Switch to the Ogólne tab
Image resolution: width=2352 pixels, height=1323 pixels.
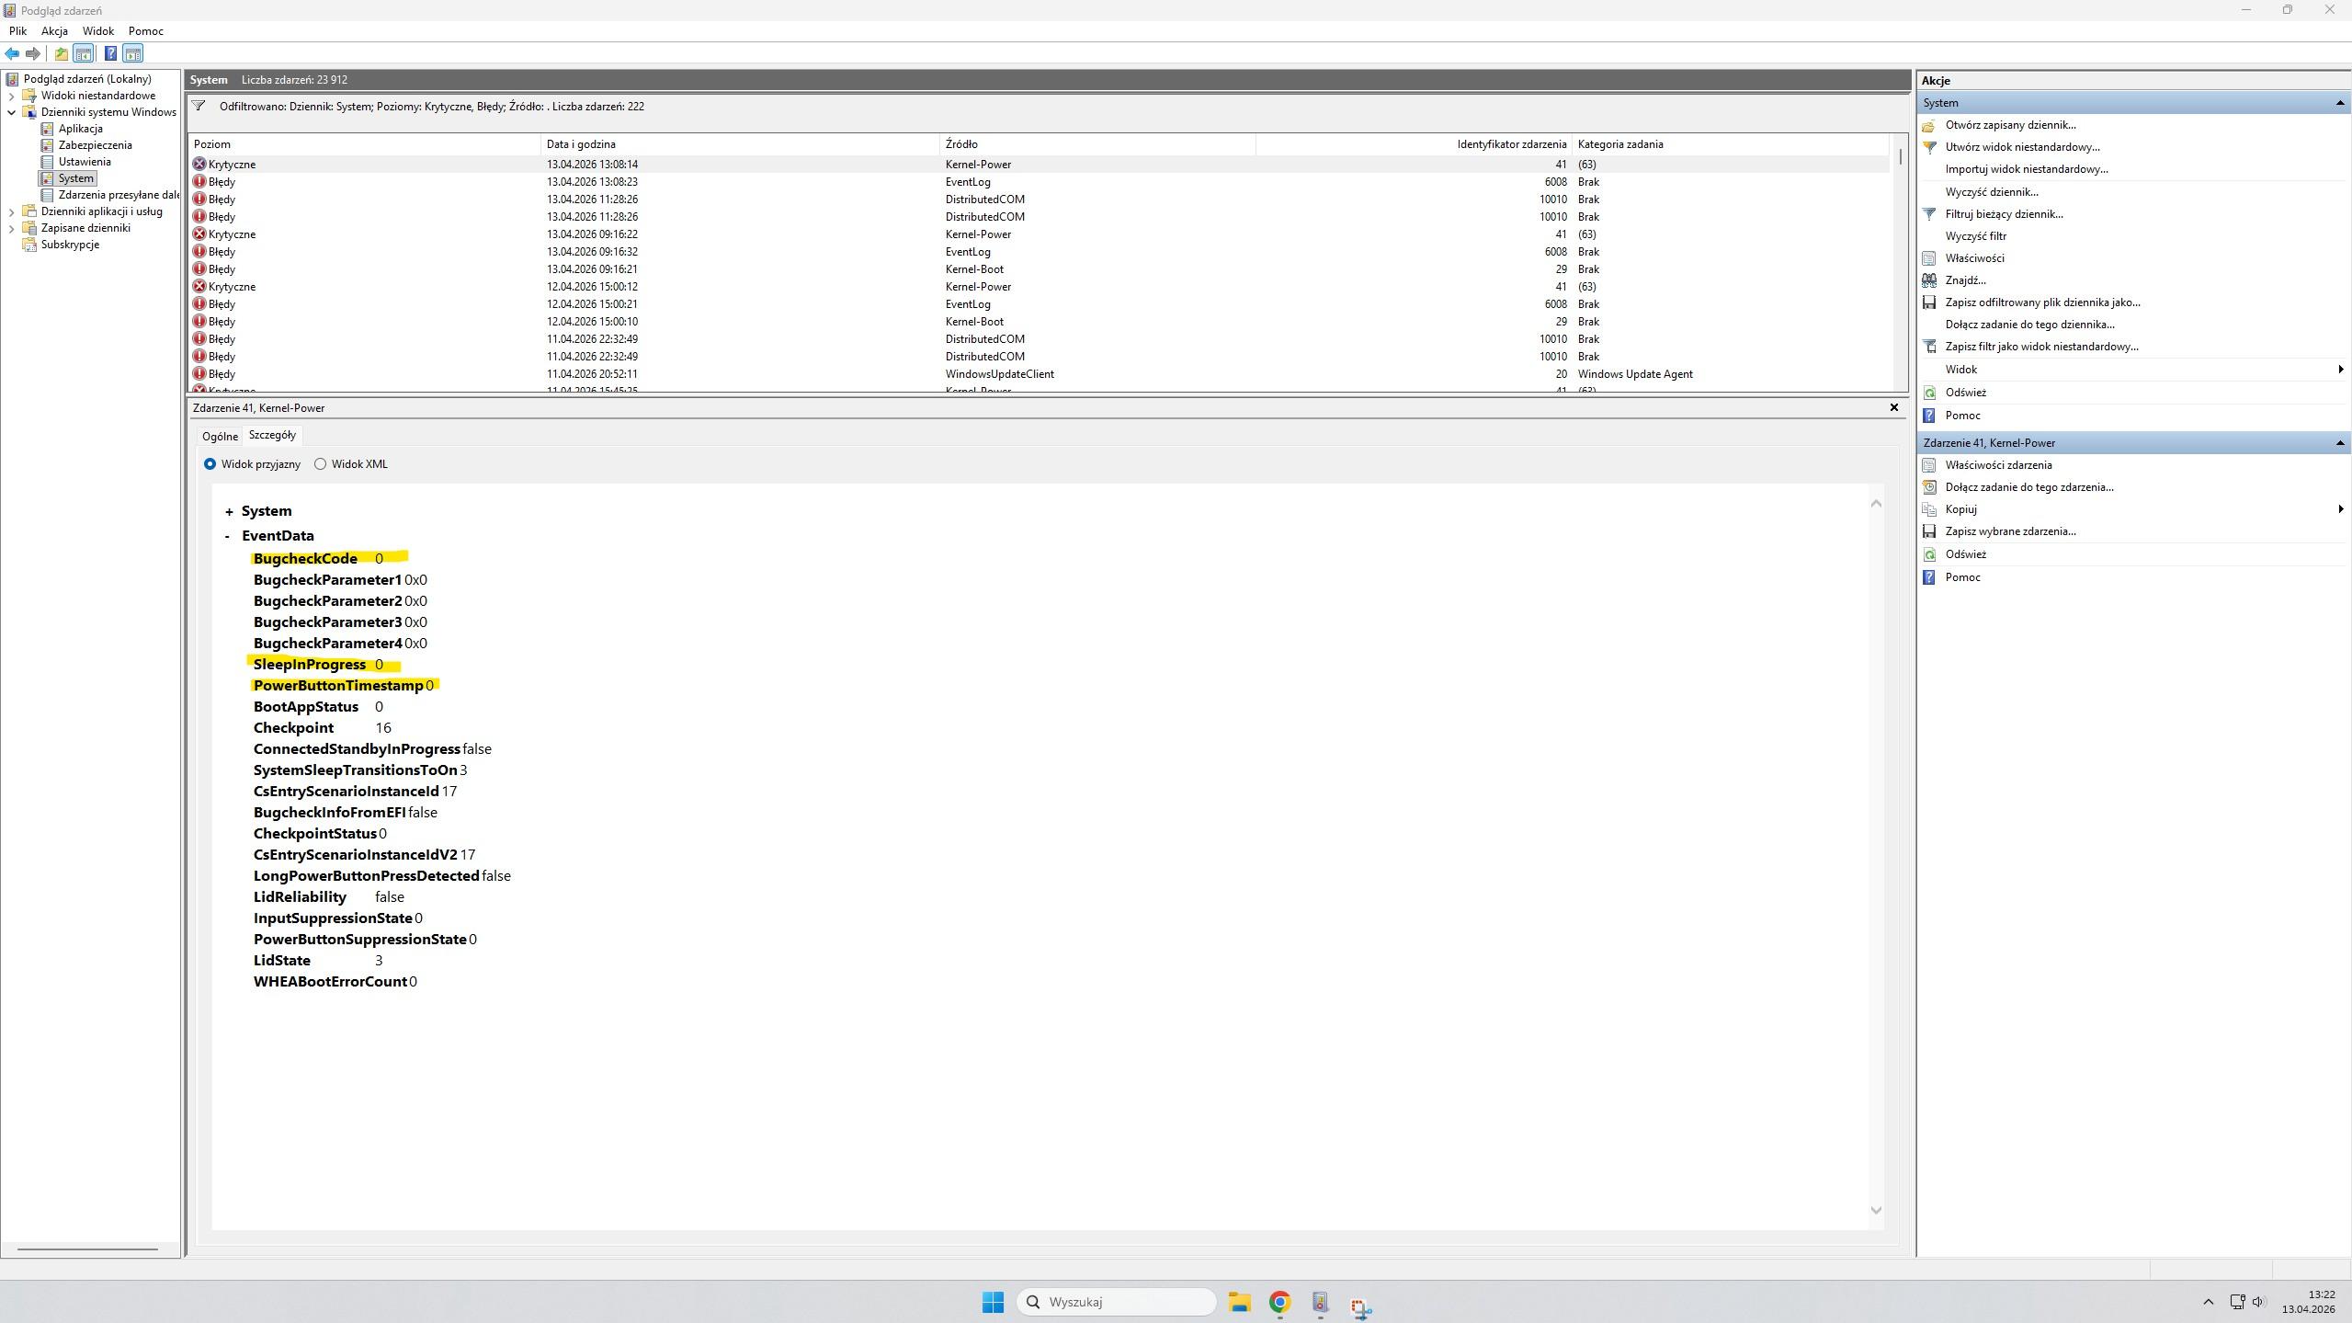(220, 437)
